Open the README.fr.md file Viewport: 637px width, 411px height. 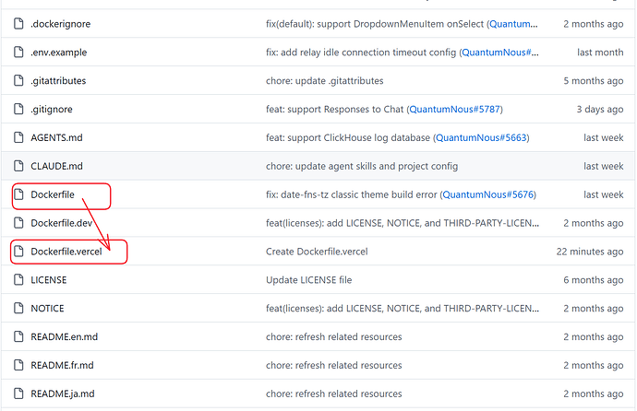pyautogui.click(x=62, y=365)
